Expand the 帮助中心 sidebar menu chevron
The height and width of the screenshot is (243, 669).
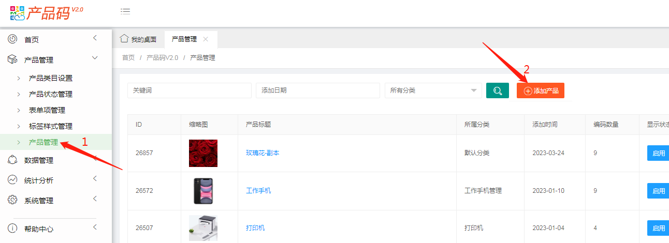pos(95,227)
